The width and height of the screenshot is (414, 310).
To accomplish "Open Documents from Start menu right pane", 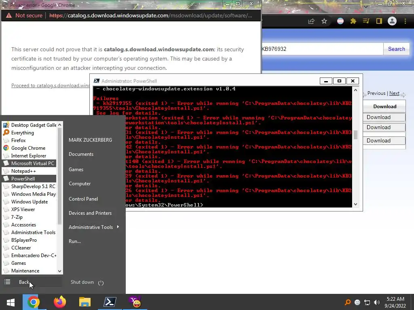I will click(81, 154).
